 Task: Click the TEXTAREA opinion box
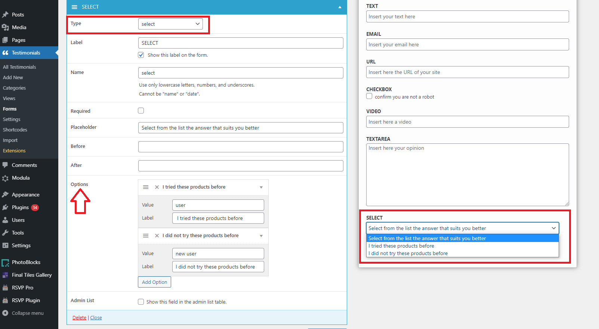pos(467,175)
